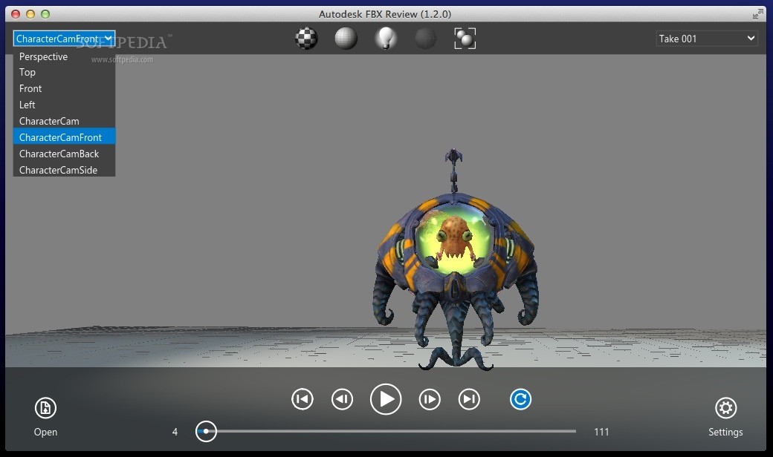The height and width of the screenshot is (457, 773).
Task: Collapse the CharacterCamFront camera dropdown
Action: point(64,39)
